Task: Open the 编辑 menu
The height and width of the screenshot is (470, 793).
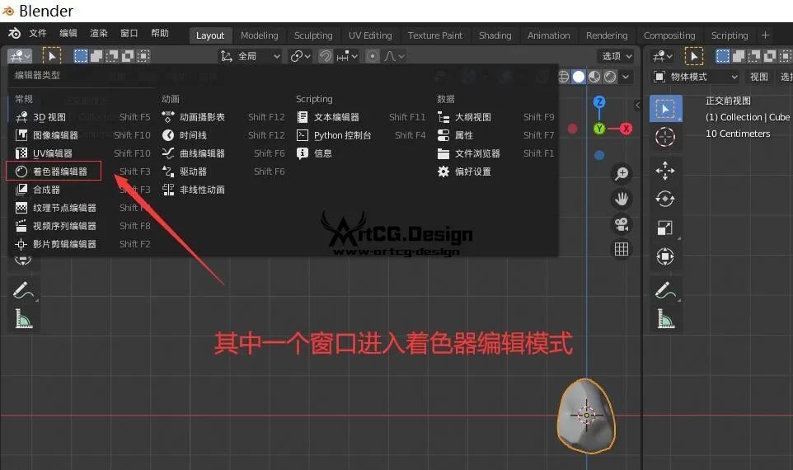Action: pos(68,33)
